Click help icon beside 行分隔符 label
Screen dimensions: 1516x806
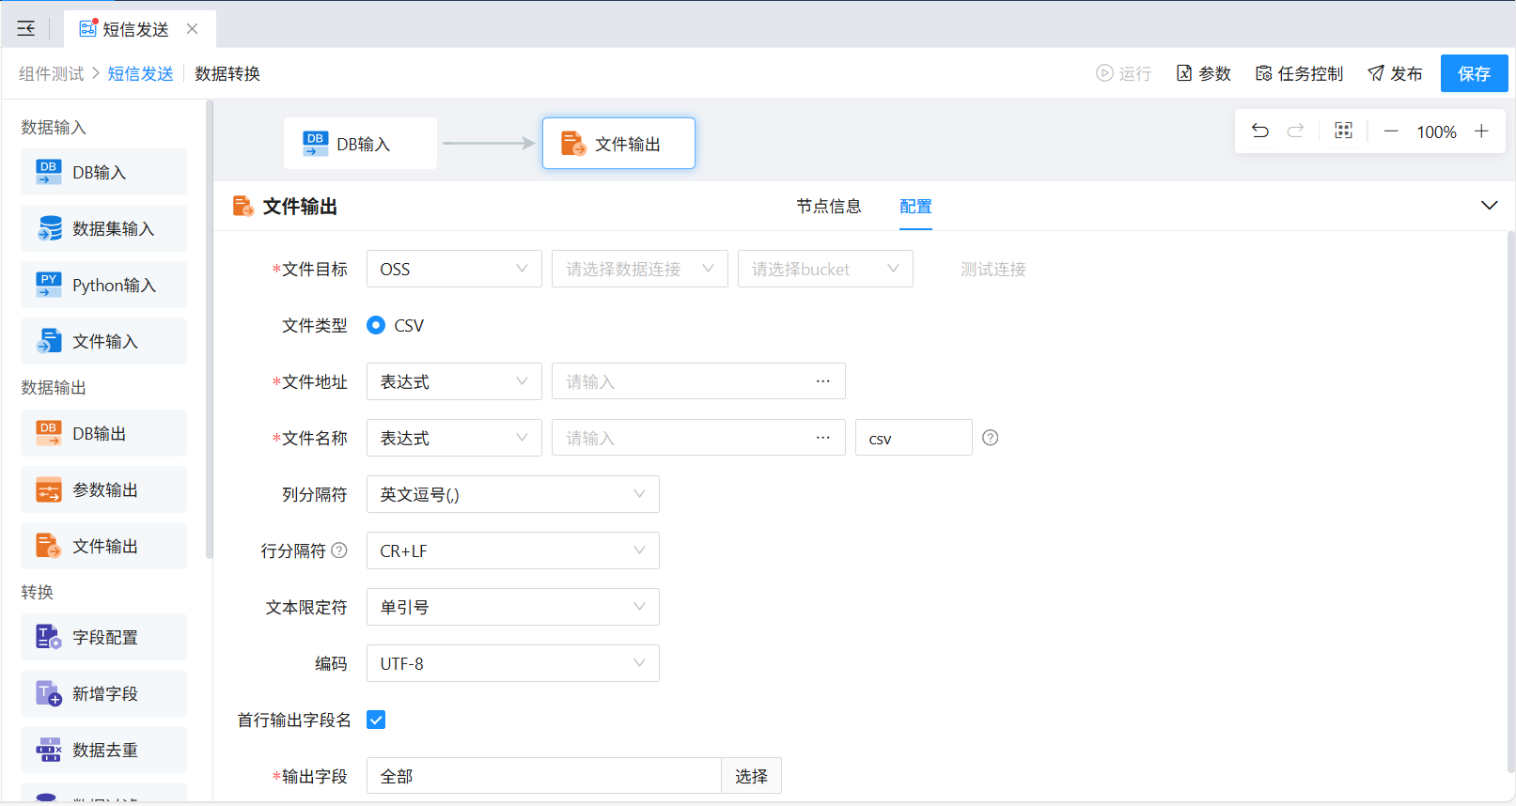[339, 550]
